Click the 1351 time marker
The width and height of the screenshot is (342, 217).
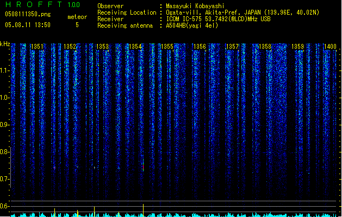point(37,46)
